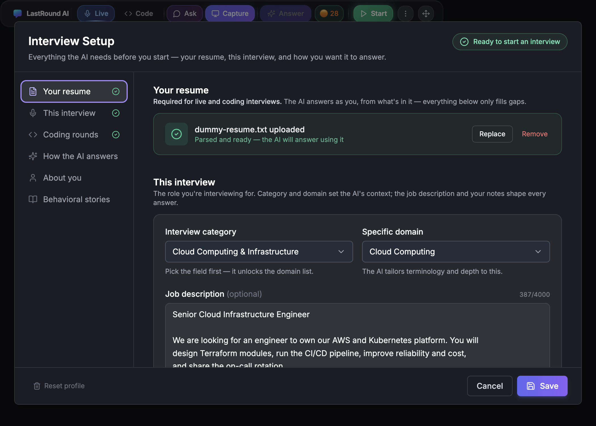Click the uploaded resume green check icon
The image size is (596, 426).
tap(177, 134)
